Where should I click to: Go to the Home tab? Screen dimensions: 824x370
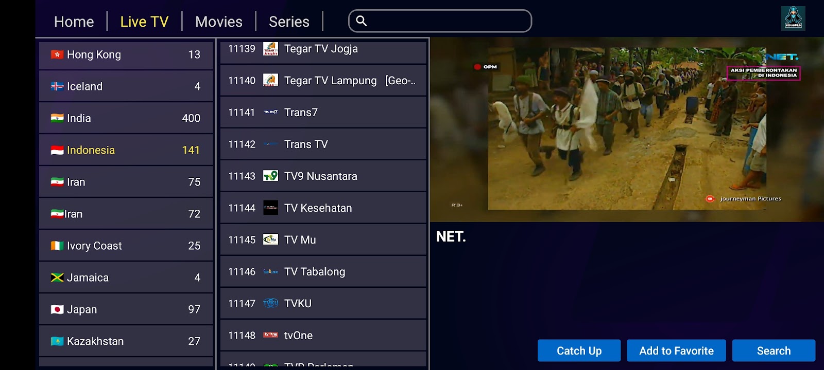[x=74, y=22]
